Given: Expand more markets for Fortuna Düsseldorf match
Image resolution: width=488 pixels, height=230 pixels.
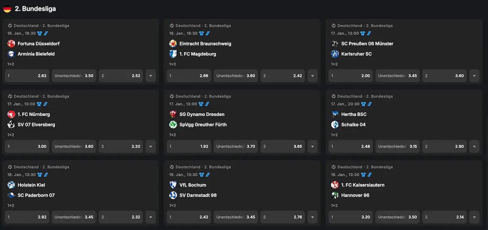Looking at the screenshot, I should pyautogui.click(x=151, y=76).
